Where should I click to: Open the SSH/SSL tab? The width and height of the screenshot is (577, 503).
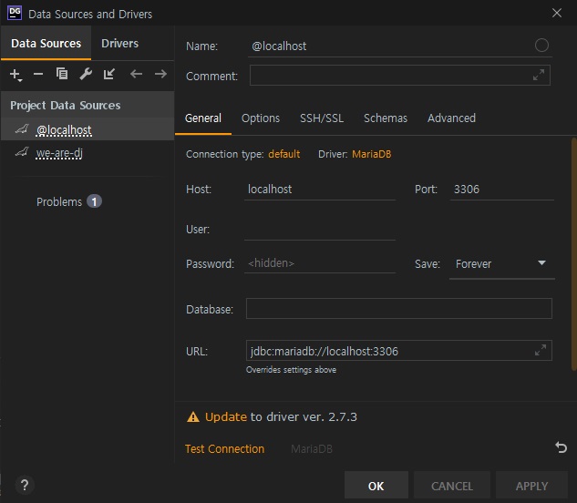(x=322, y=118)
